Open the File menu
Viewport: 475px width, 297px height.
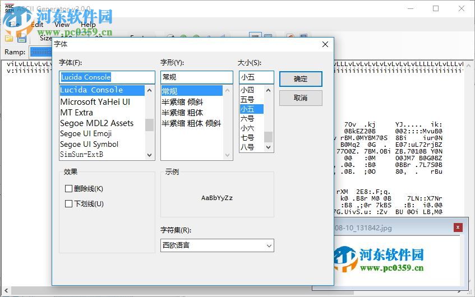pos(14,25)
